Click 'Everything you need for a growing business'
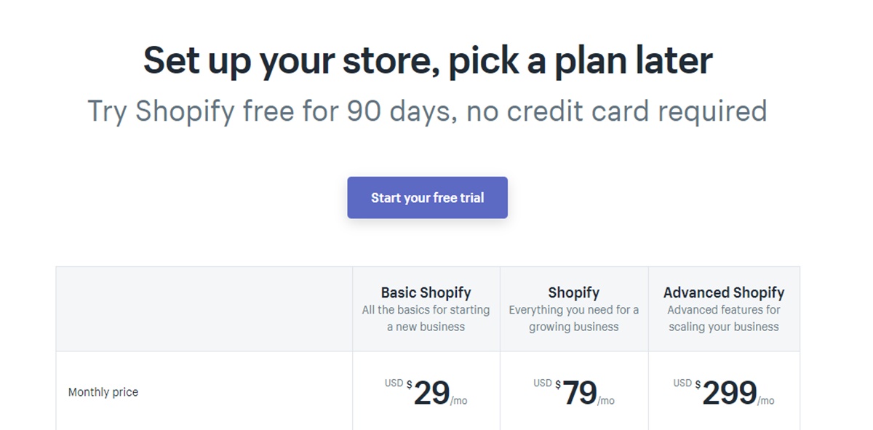The image size is (873, 430). [573, 318]
